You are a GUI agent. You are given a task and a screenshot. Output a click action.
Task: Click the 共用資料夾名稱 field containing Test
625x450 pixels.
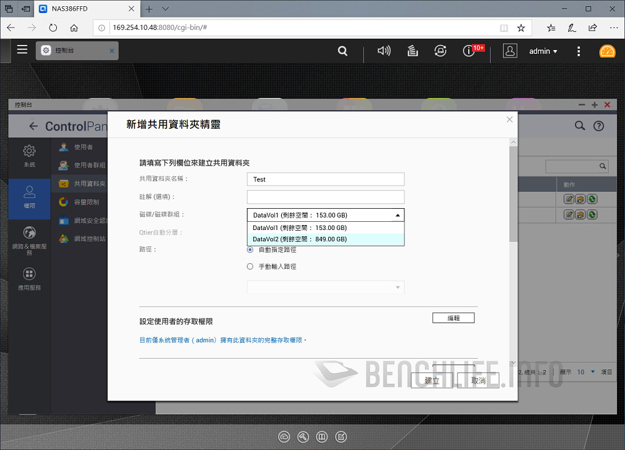(325, 179)
